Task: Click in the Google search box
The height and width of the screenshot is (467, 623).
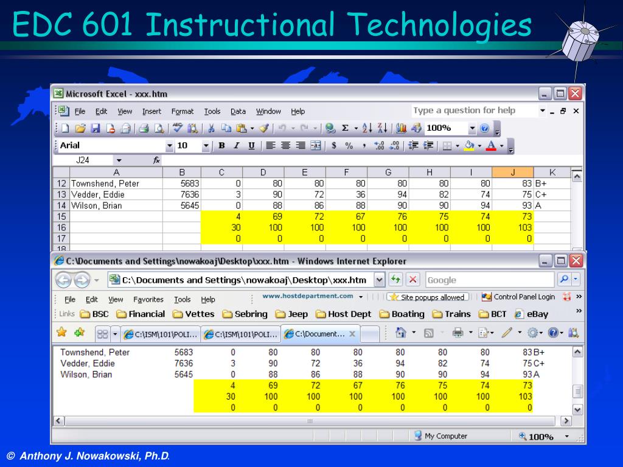Action: [490, 280]
